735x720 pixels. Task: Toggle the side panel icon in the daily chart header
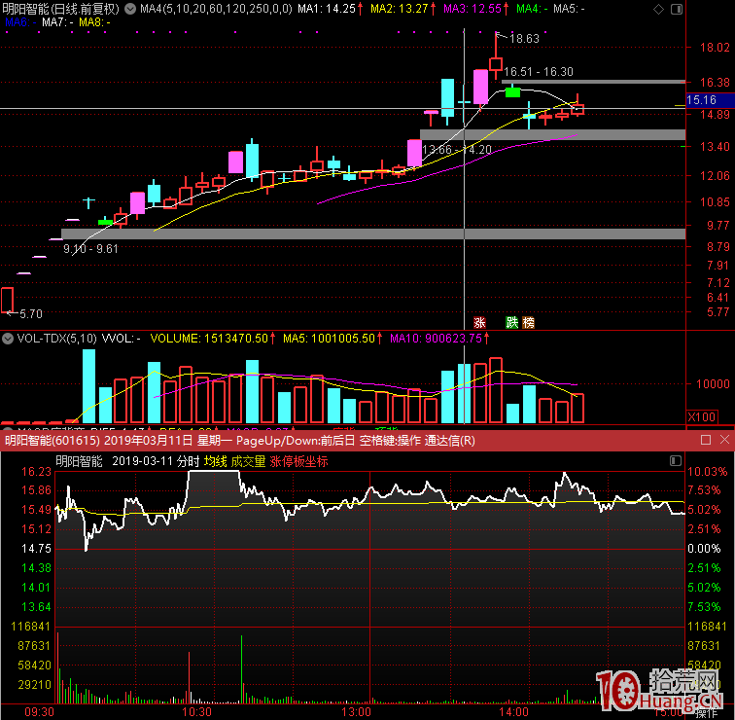(677, 9)
